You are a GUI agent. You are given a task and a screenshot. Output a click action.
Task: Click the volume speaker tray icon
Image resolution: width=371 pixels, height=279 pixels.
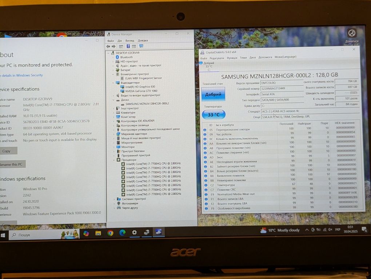coord(330,230)
